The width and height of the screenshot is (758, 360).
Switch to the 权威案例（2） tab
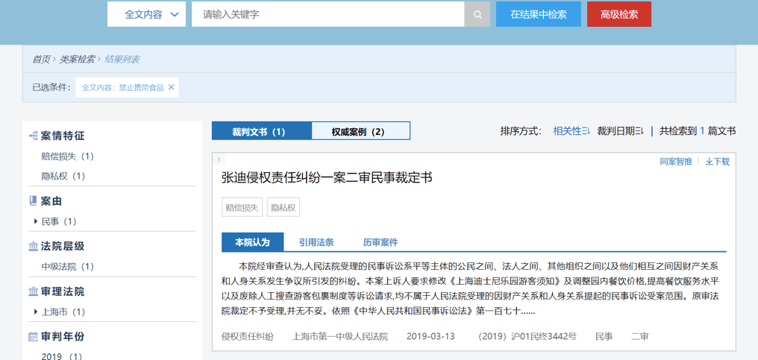click(360, 131)
